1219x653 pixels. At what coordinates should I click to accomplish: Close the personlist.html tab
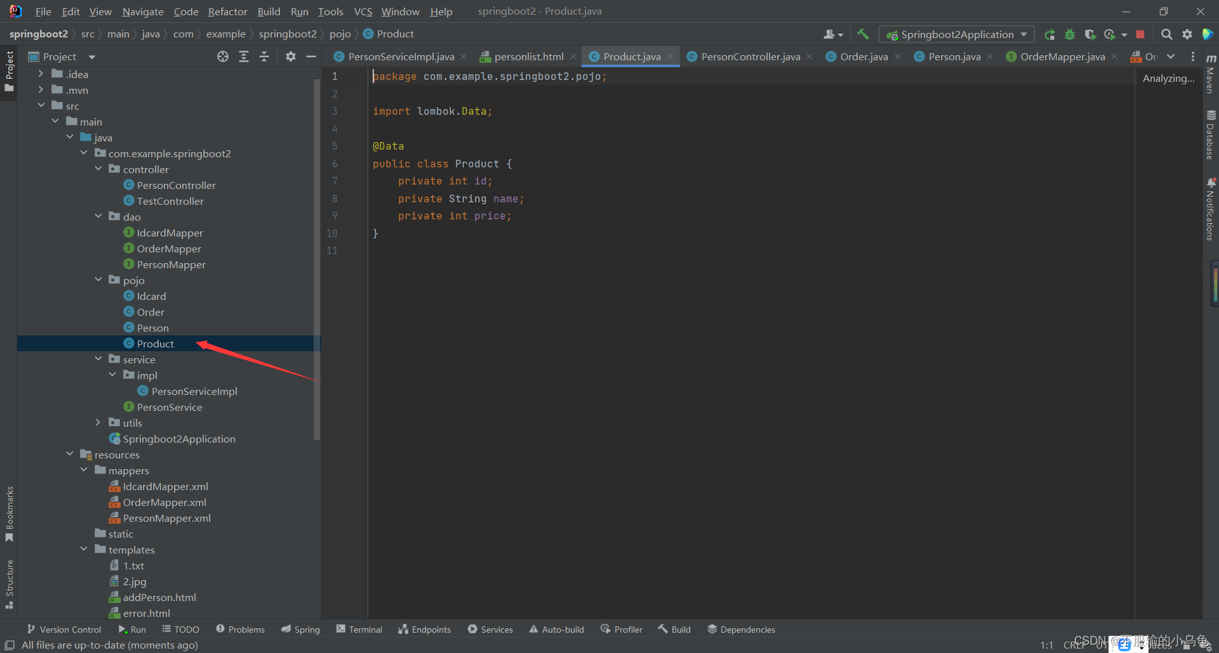click(573, 56)
